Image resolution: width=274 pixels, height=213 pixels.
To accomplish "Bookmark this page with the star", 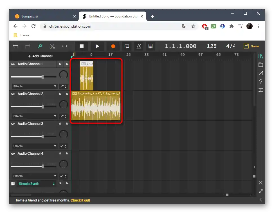I will tap(193, 26).
